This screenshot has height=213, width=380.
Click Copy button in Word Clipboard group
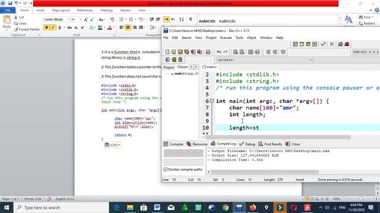point(20,24)
